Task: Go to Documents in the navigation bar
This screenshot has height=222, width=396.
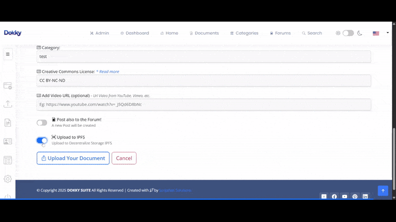Action: 204,33
